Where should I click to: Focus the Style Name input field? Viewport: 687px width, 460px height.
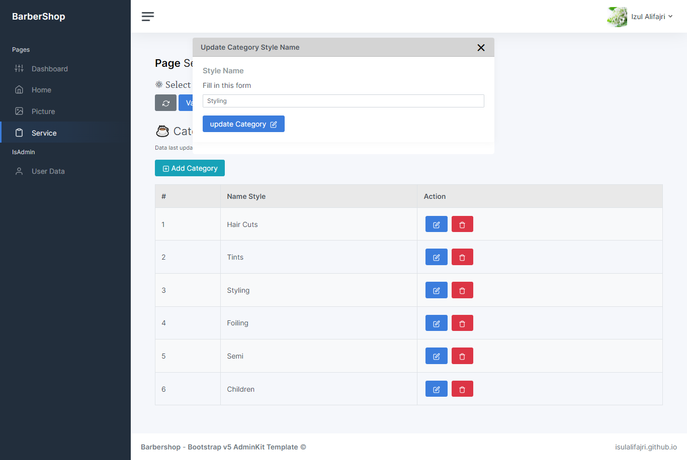coord(343,101)
